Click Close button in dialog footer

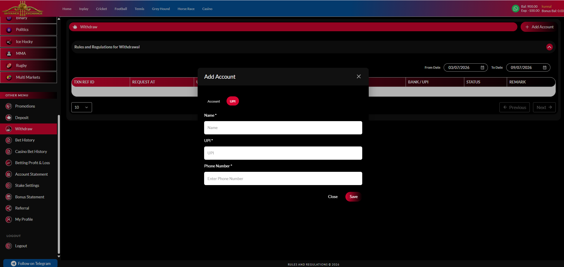pyautogui.click(x=333, y=197)
